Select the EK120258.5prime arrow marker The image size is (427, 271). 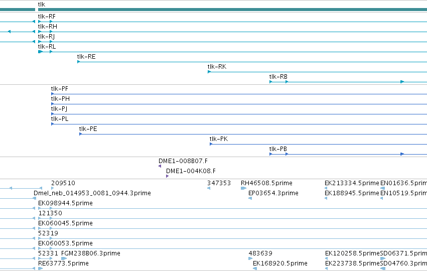click(x=326, y=258)
